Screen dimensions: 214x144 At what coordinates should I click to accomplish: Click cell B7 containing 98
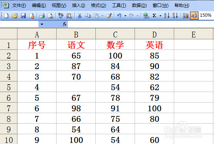[x=76, y=108]
